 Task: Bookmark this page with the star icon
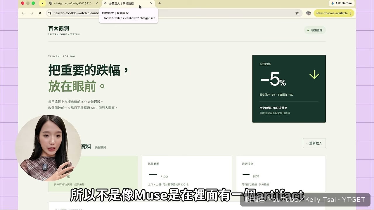(297, 13)
